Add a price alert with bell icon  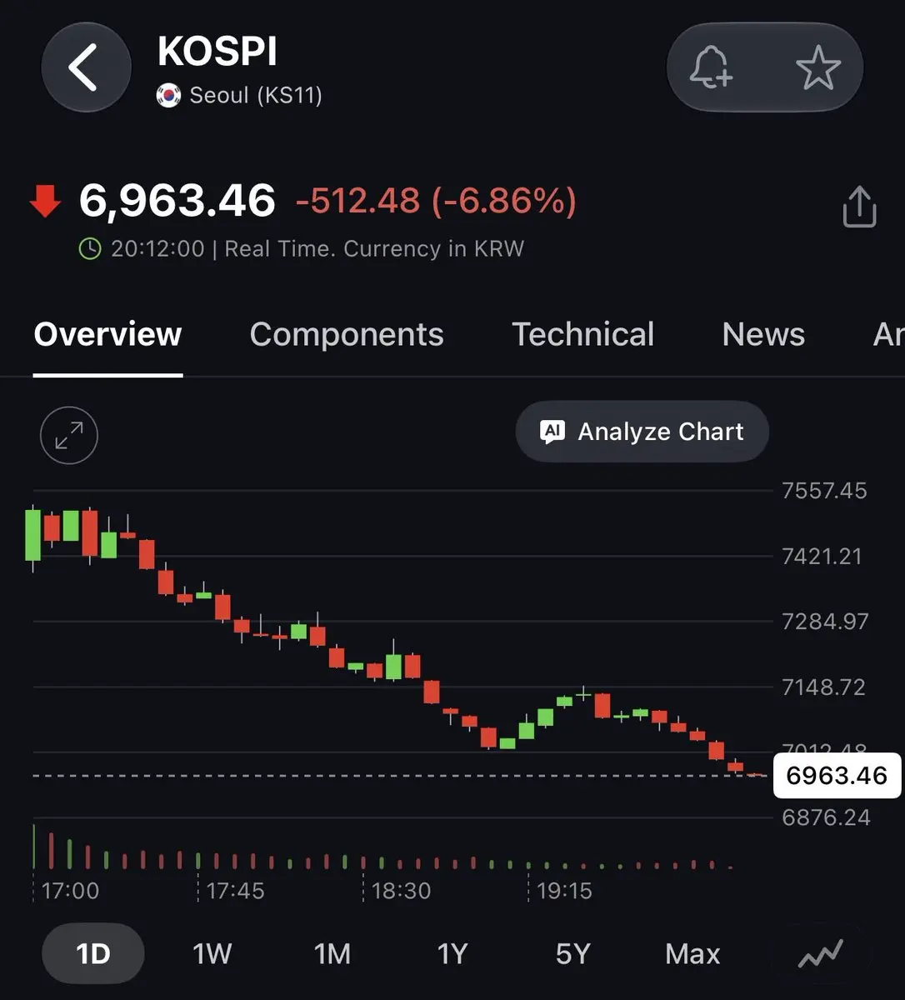click(711, 67)
